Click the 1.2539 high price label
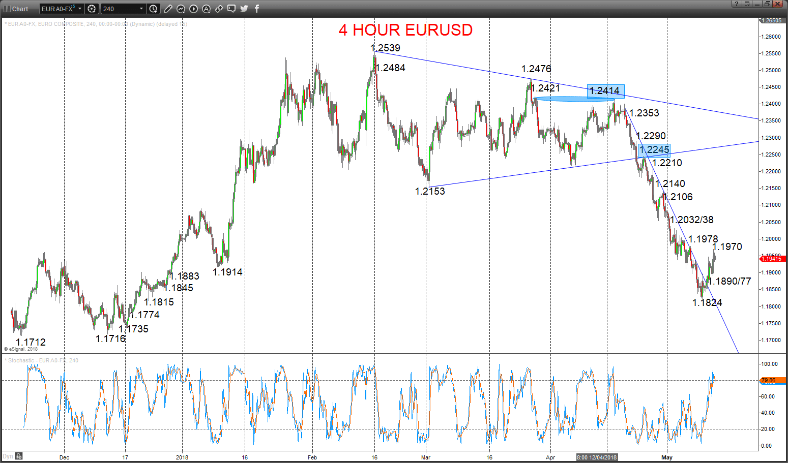Viewport: 788px width, 463px height. (386, 48)
